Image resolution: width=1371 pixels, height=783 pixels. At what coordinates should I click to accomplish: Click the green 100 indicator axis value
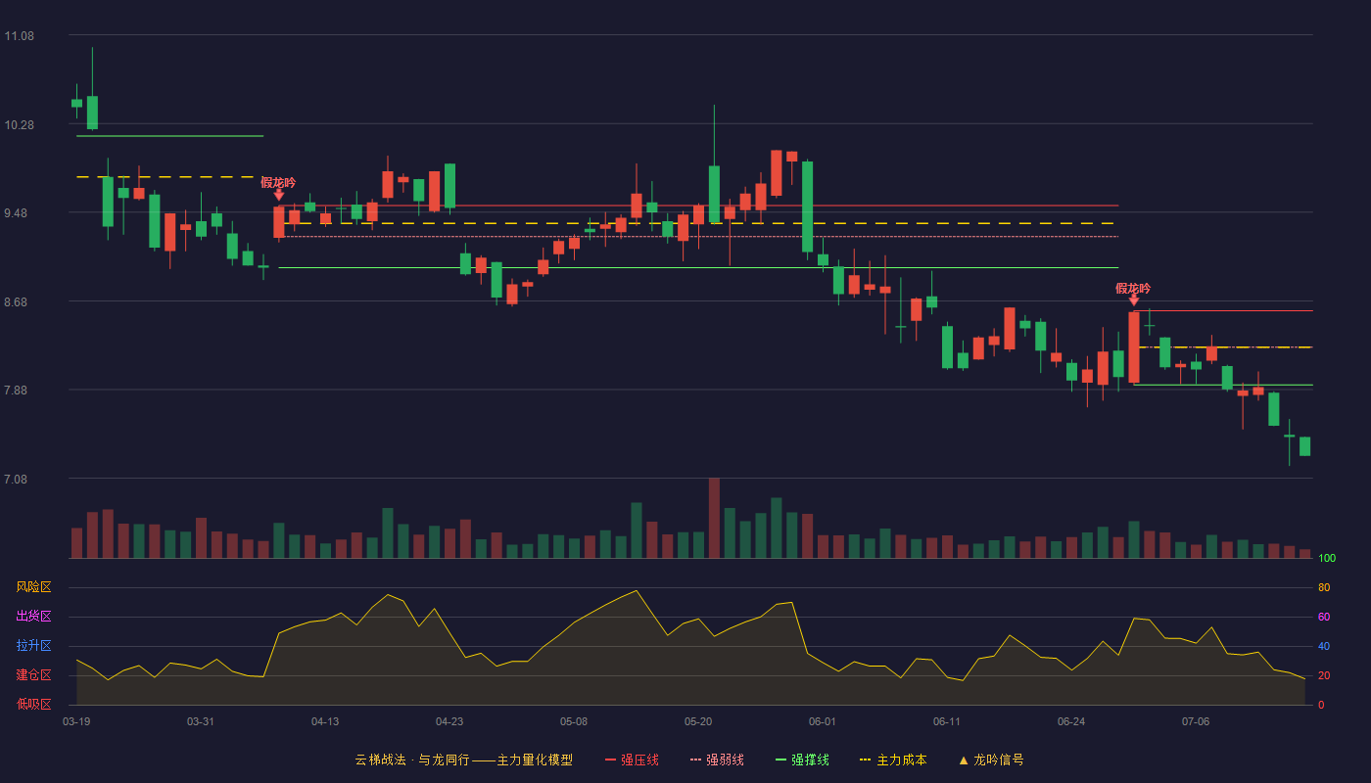(x=1327, y=558)
